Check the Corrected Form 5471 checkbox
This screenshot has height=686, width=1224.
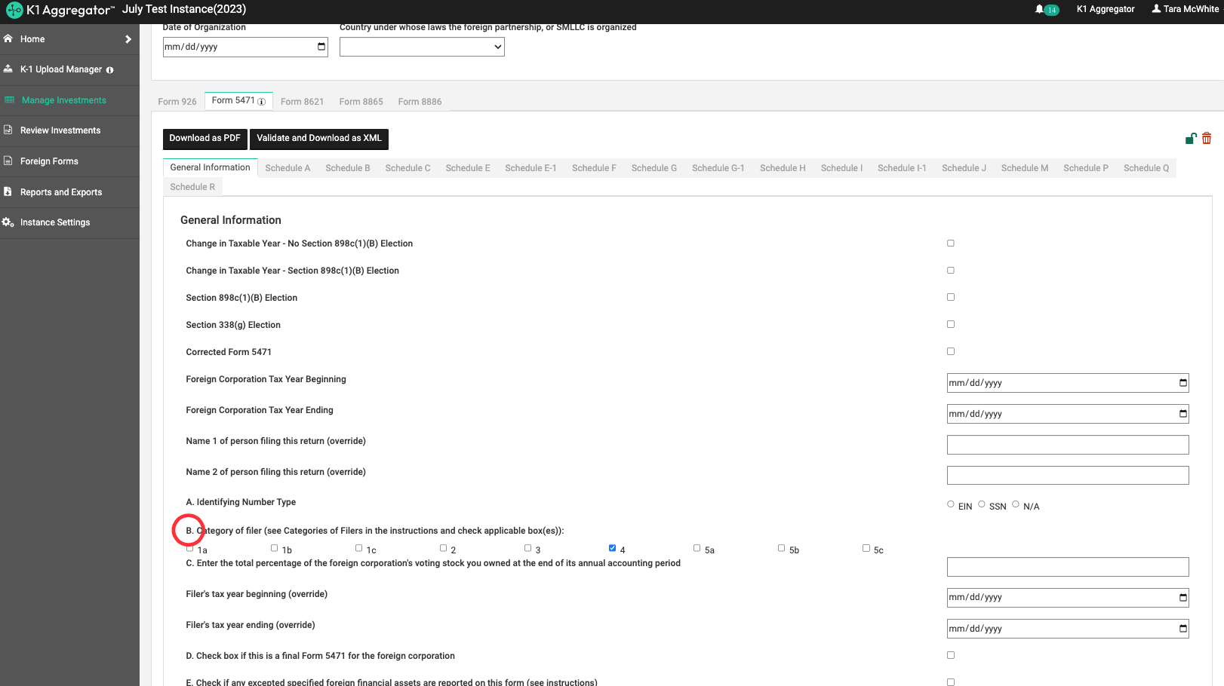coord(951,351)
